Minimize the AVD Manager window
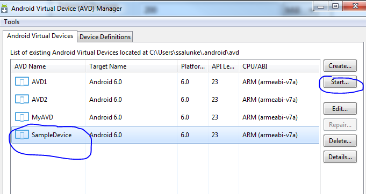Image resolution: width=366 pixels, height=194 pixels. coord(321,6)
